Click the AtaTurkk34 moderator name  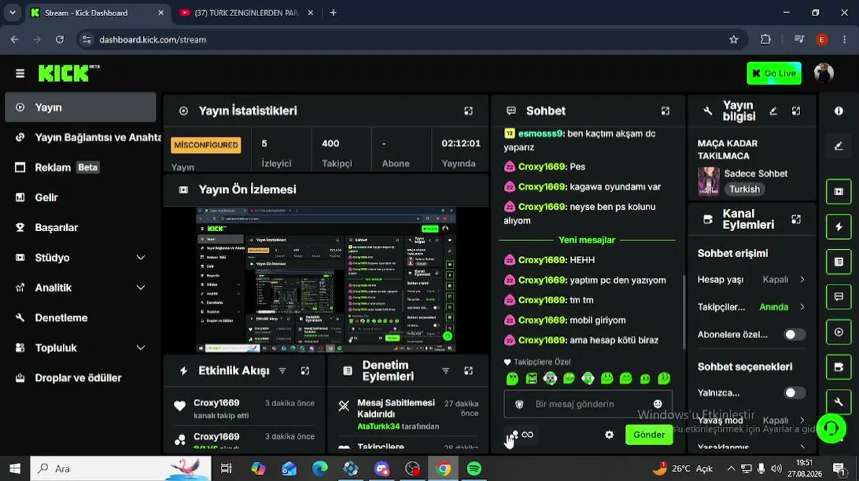point(379,426)
